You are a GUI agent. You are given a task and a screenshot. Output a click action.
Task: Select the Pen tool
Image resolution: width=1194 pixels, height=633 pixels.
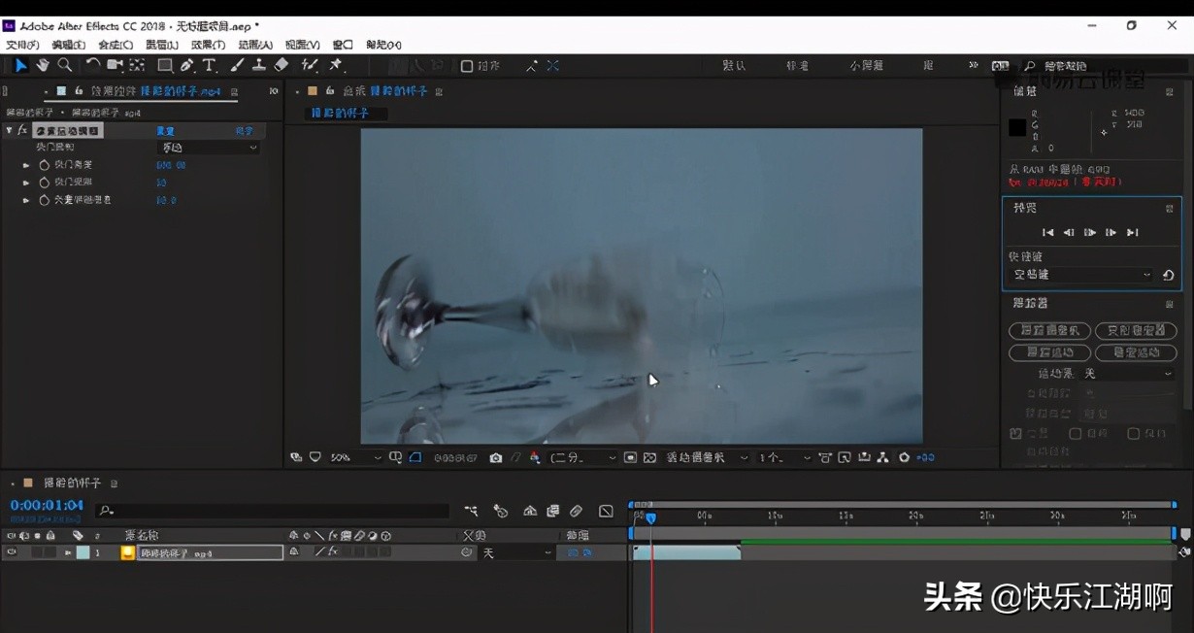coord(186,65)
